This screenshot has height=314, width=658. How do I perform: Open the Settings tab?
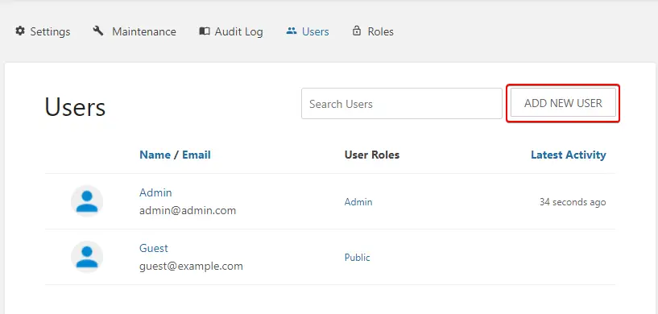coord(43,31)
